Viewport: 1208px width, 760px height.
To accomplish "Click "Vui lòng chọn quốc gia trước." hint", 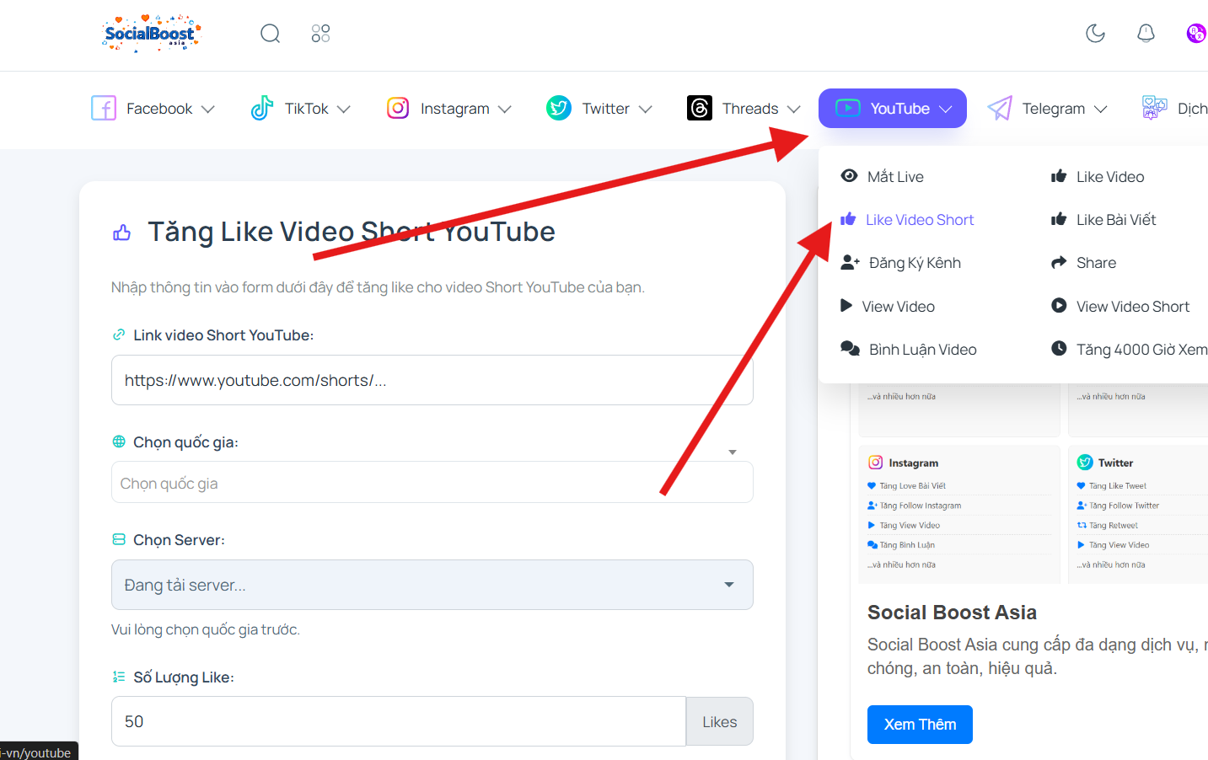I will click(x=206, y=629).
